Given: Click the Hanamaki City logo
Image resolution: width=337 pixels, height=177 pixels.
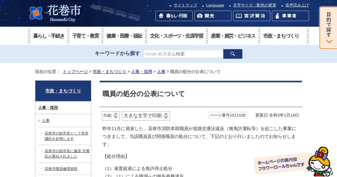Looking at the screenshot, I should click(55, 13).
